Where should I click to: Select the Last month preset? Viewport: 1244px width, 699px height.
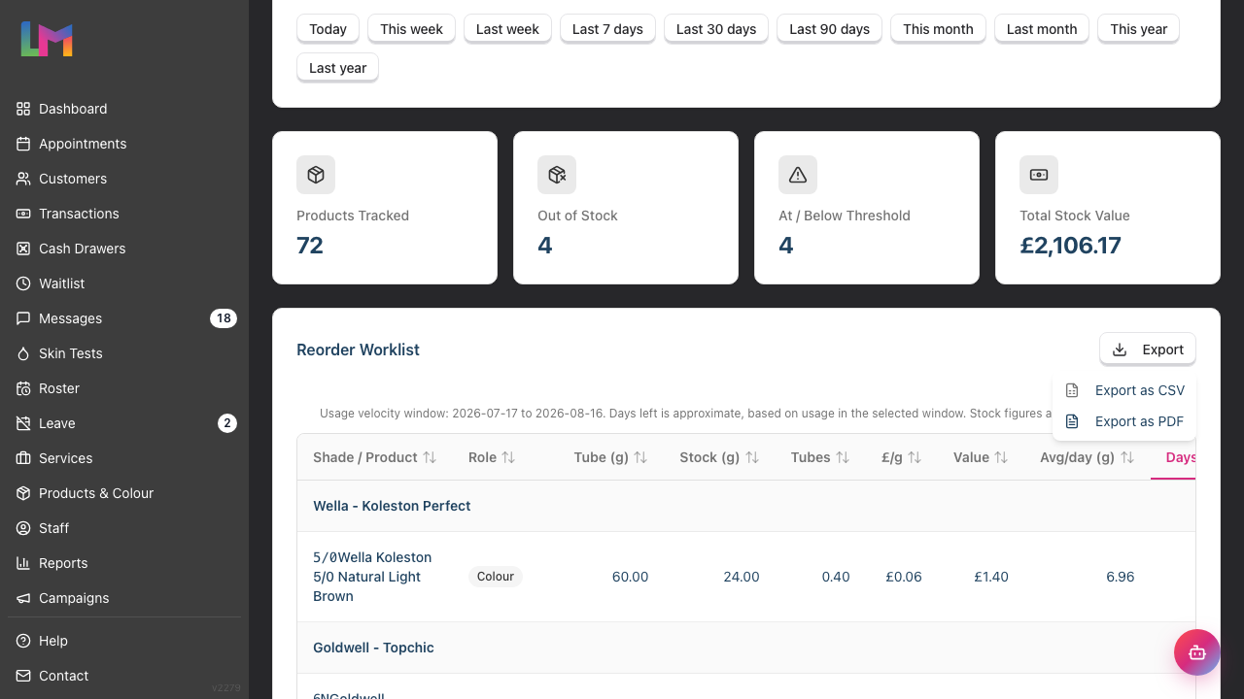click(1042, 29)
